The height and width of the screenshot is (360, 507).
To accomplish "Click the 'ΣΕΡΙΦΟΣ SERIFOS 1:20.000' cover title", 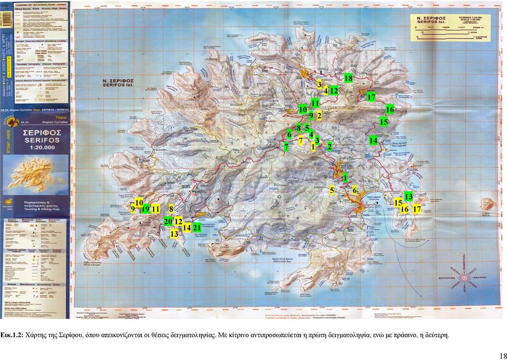I will pos(42,140).
